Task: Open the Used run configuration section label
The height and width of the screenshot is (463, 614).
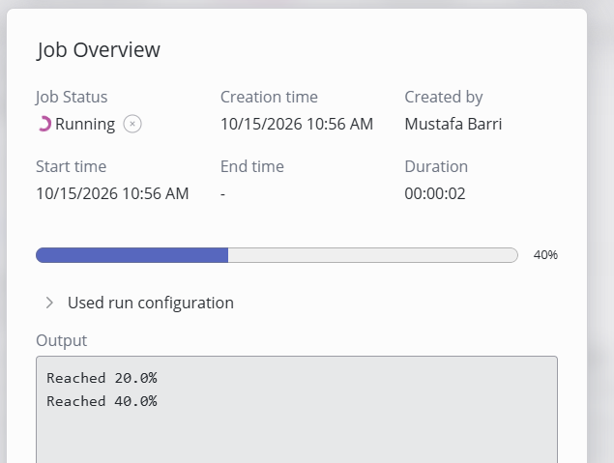Action: point(151,303)
